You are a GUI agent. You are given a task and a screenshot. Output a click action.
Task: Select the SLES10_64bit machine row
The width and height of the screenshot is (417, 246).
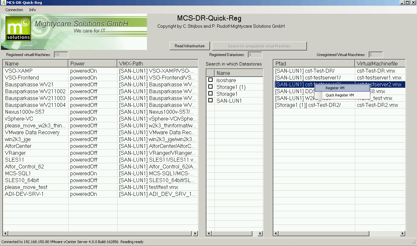(101, 180)
